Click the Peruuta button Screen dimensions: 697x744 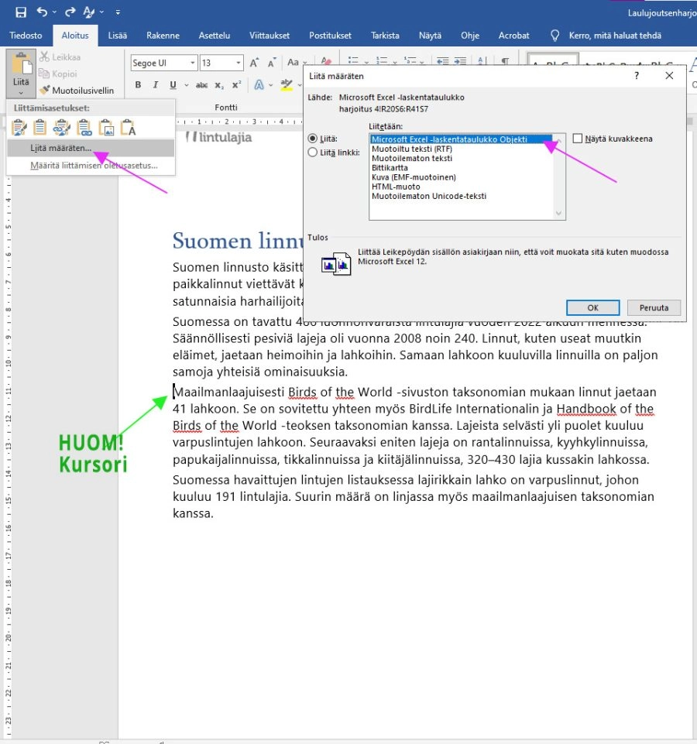[x=654, y=307]
